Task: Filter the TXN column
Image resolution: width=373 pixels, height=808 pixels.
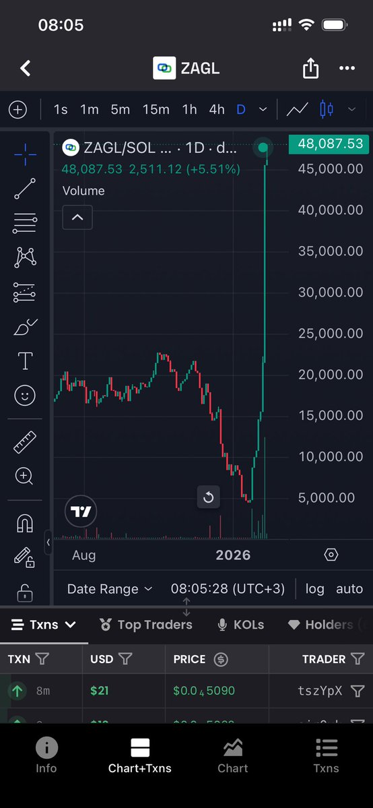Action: 43,659
